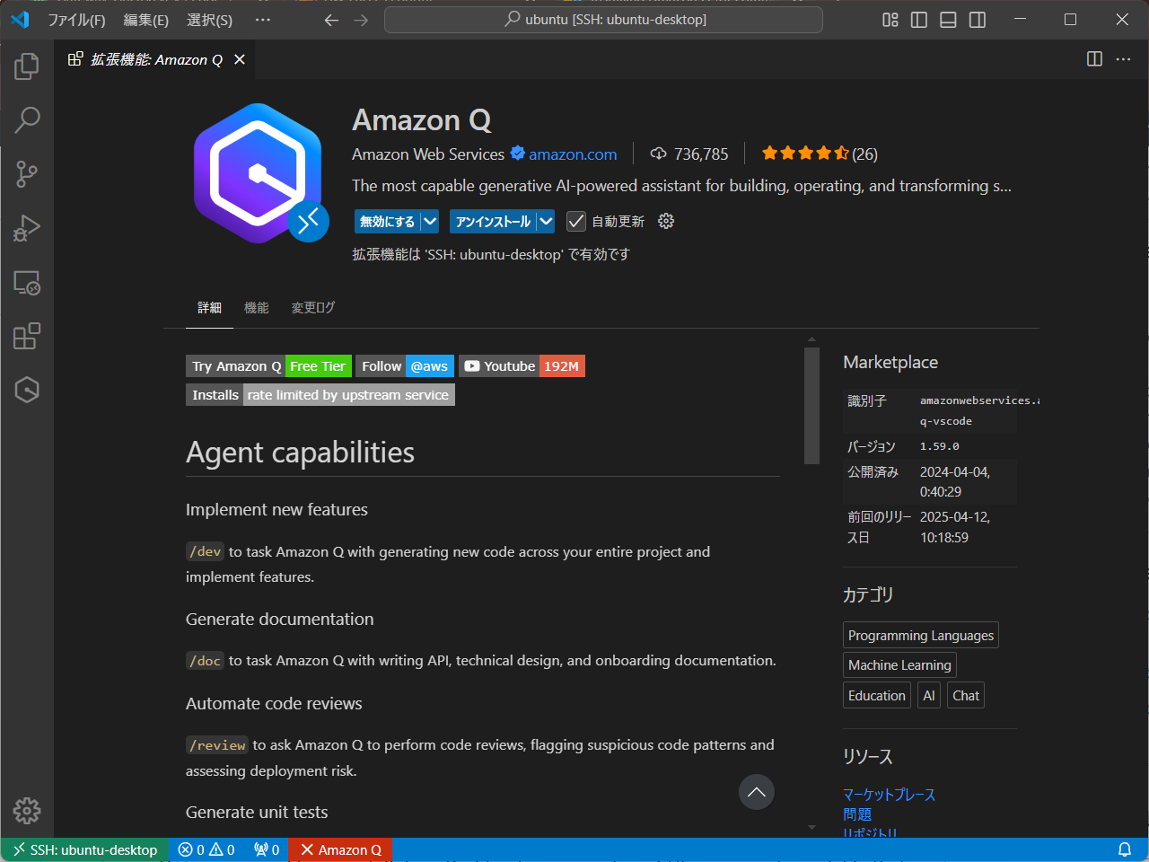Click the errors and warnings status item

click(x=206, y=849)
